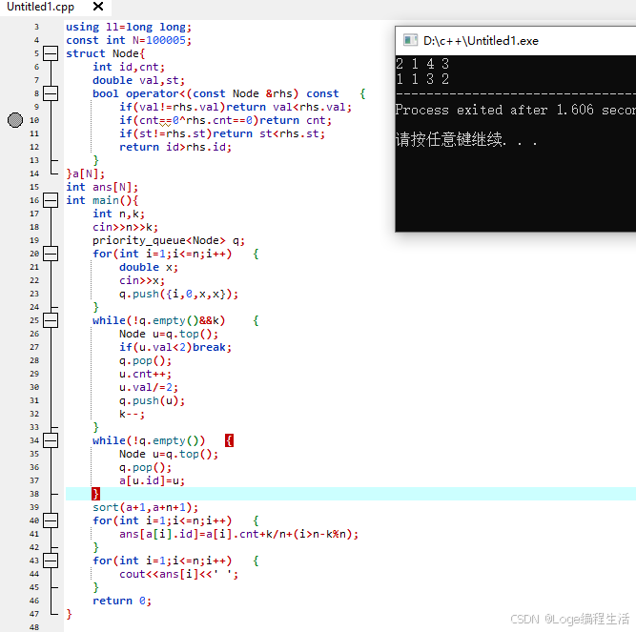Click 'if(u.val<2)break;' on line 27
The height and width of the screenshot is (632, 636).
[175, 347]
